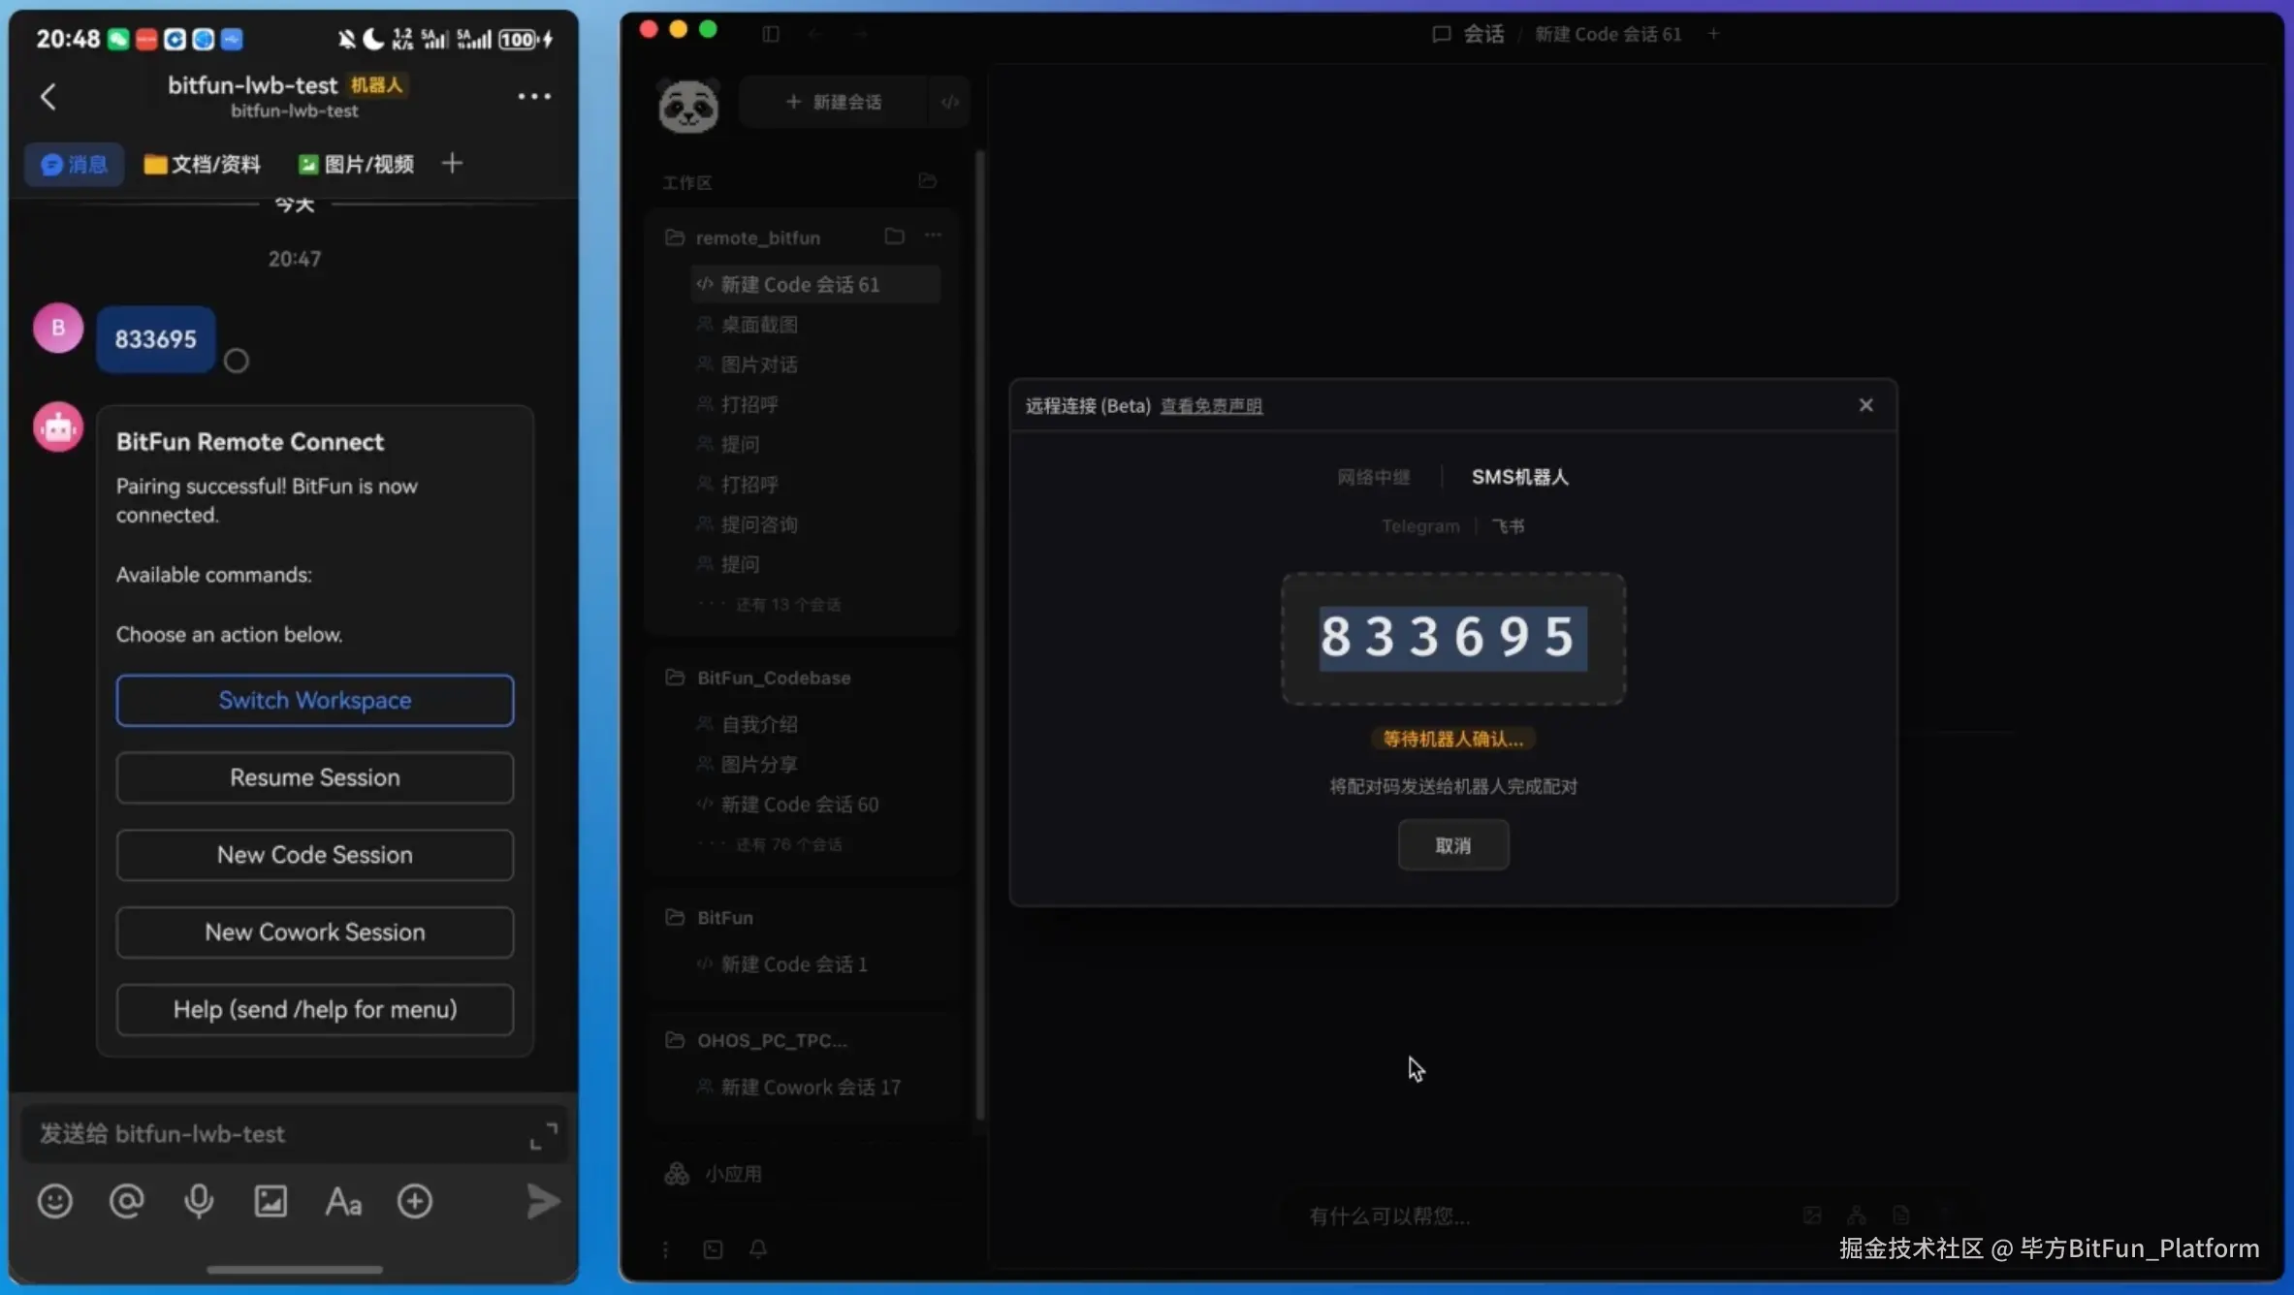This screenshot has width=2294, height=1295.
Task: Click the panda logo in BitFun sidebar
Action: point(688,105)
